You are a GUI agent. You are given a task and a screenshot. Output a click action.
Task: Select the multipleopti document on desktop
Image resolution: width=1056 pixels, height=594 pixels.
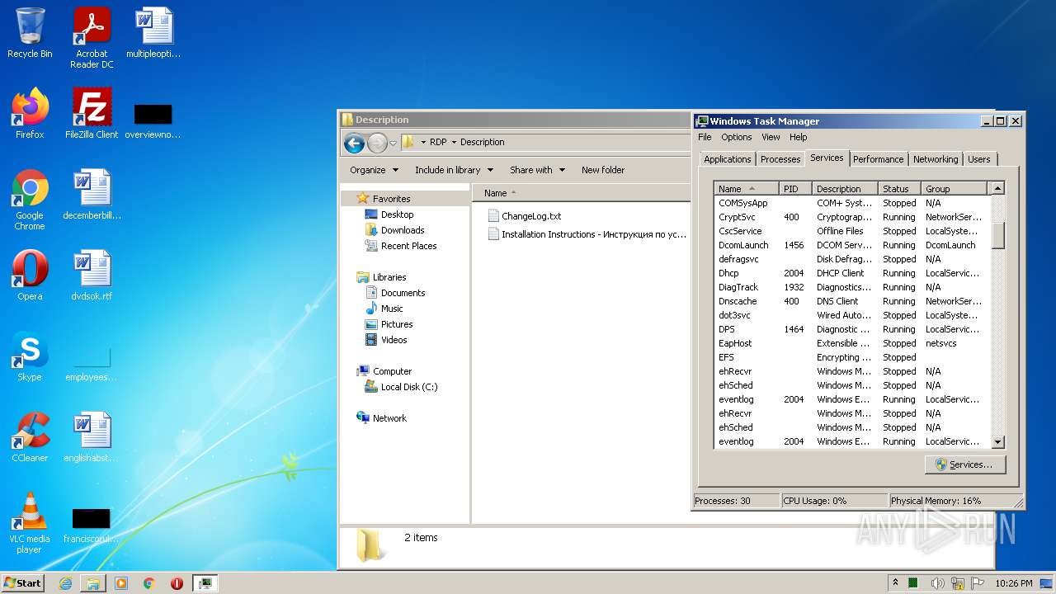pyautogui.click(x=153, y=32)
